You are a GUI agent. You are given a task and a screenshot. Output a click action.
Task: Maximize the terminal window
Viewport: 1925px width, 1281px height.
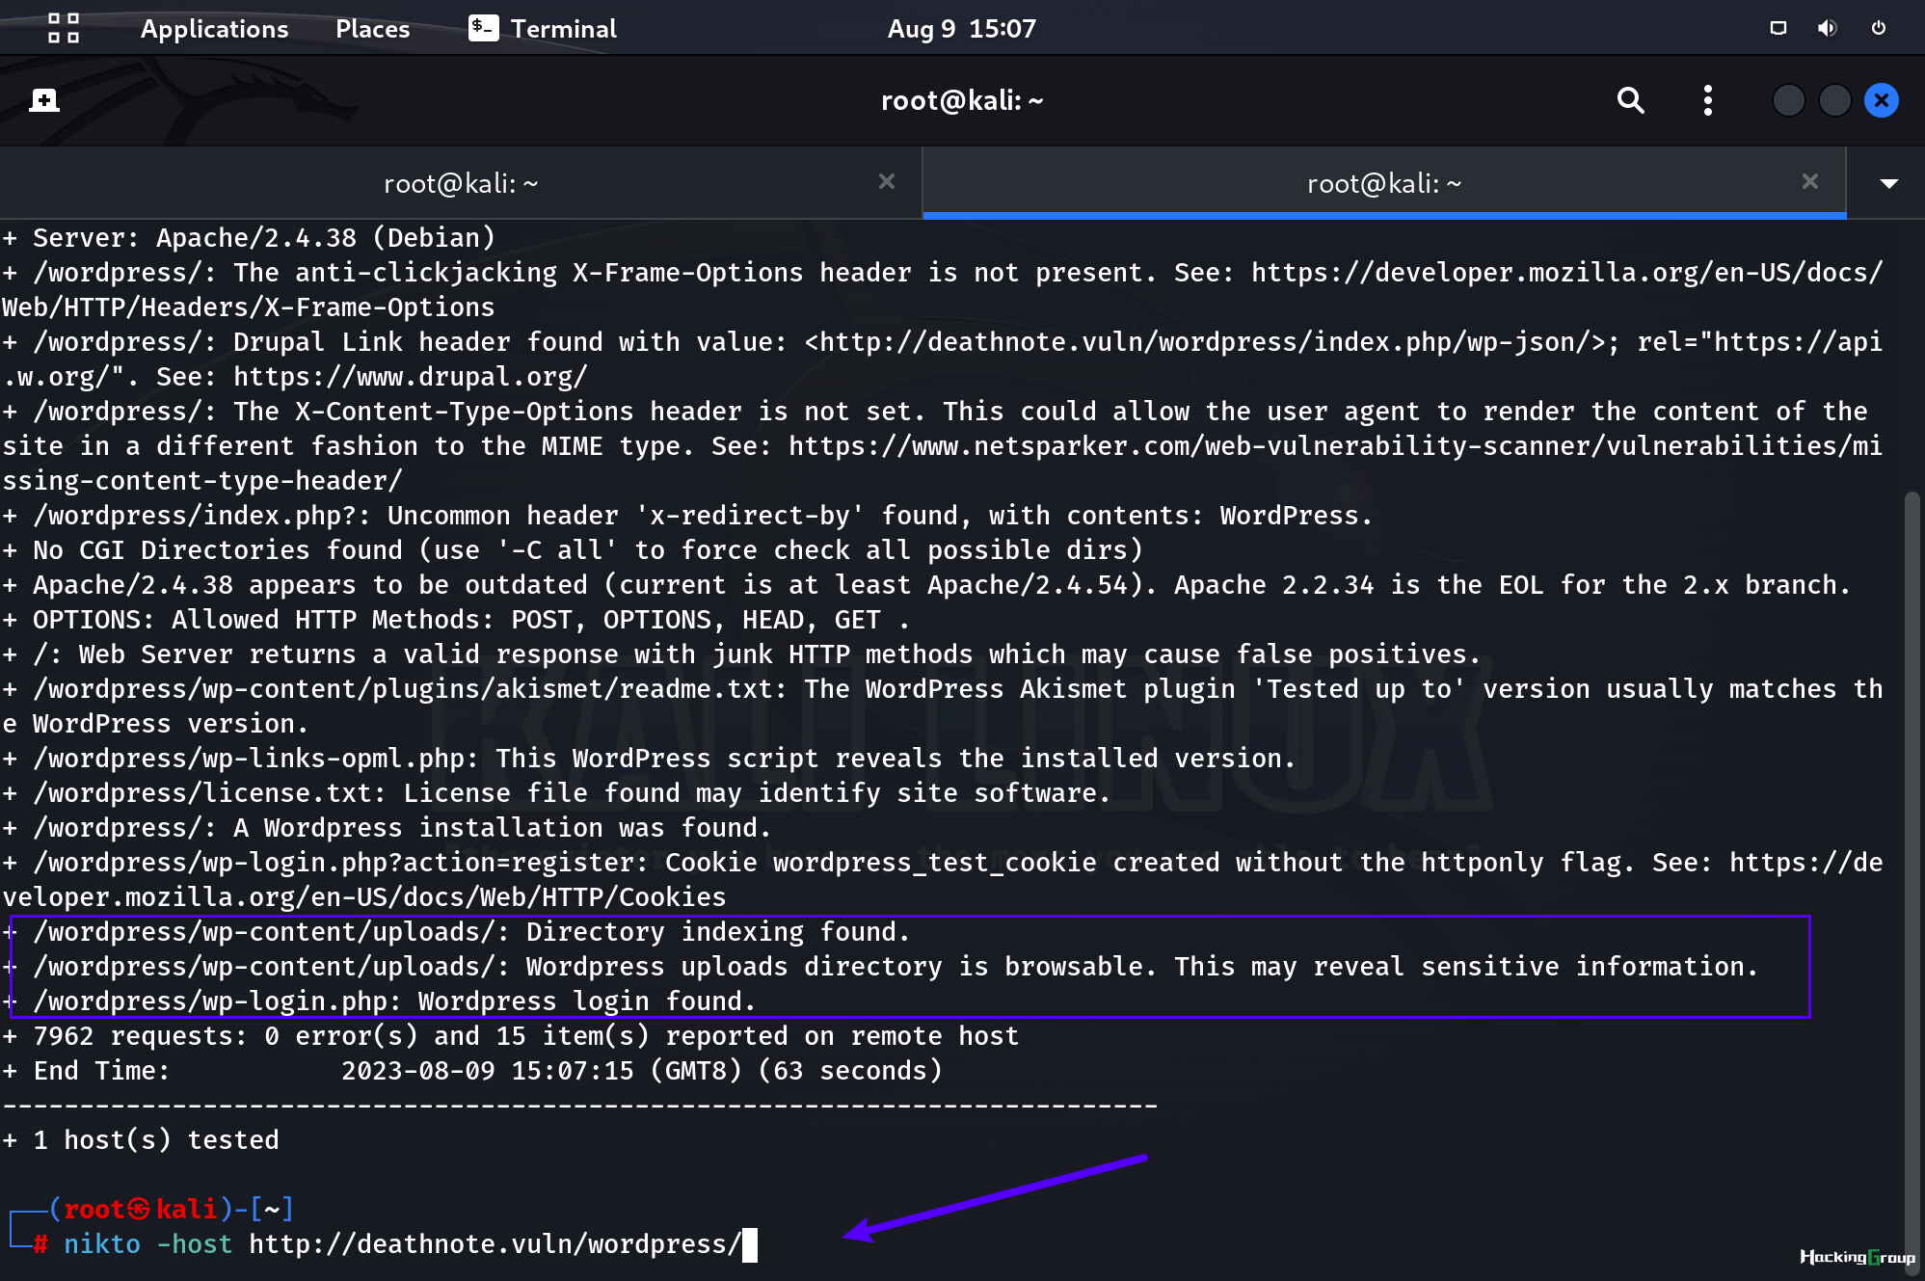(1834, 100)
